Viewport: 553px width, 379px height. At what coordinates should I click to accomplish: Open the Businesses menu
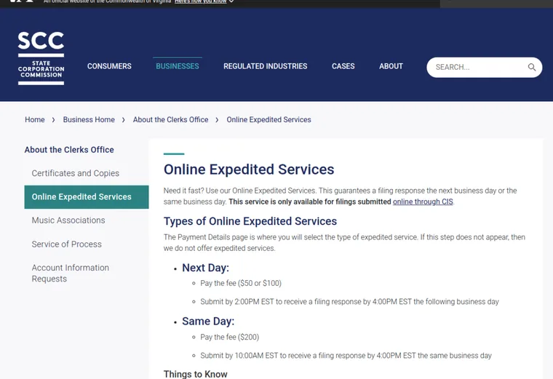point(178,66)
